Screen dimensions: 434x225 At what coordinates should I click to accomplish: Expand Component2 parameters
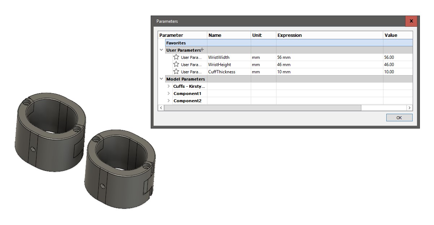[169, 101]
